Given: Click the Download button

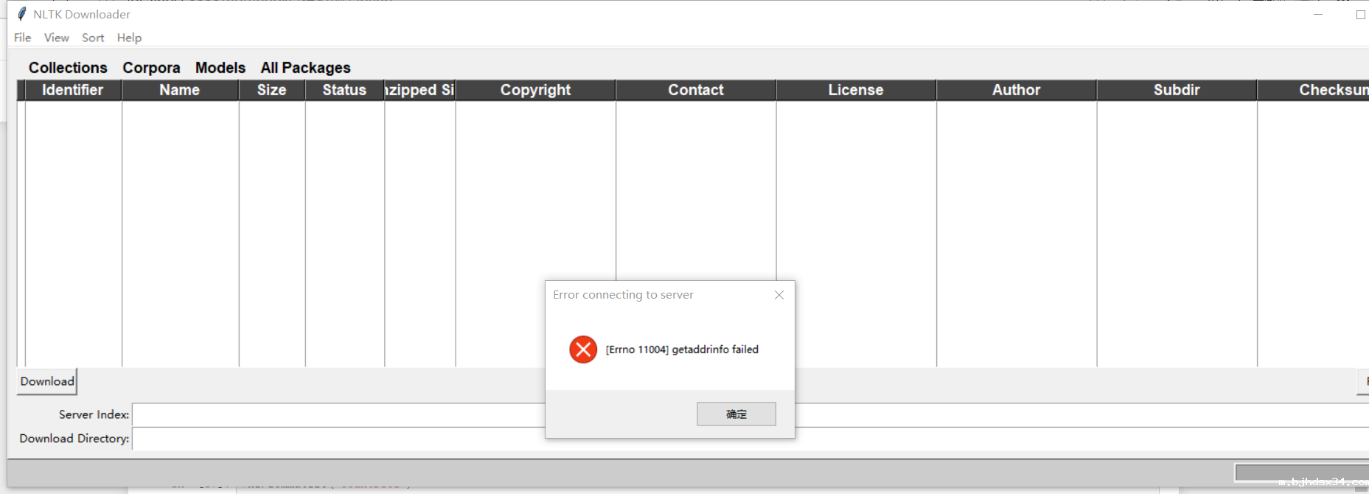Looking at the screenshot, I should [x=47, y=381].
